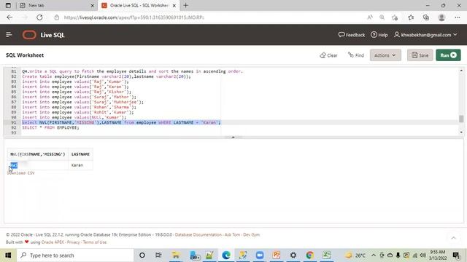Open the Live SQL hamburger navigation menu
467x262 pixels.
point(9,35)
